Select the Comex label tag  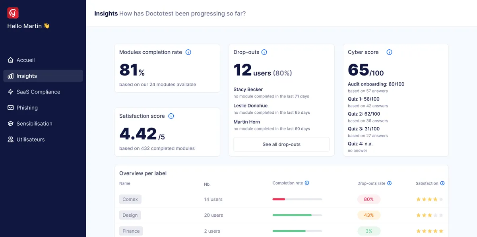pyautogui.click(x=130, y=199)
